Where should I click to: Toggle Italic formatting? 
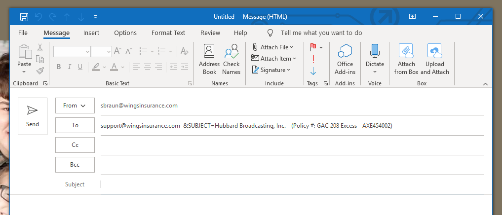coord(69,67)
